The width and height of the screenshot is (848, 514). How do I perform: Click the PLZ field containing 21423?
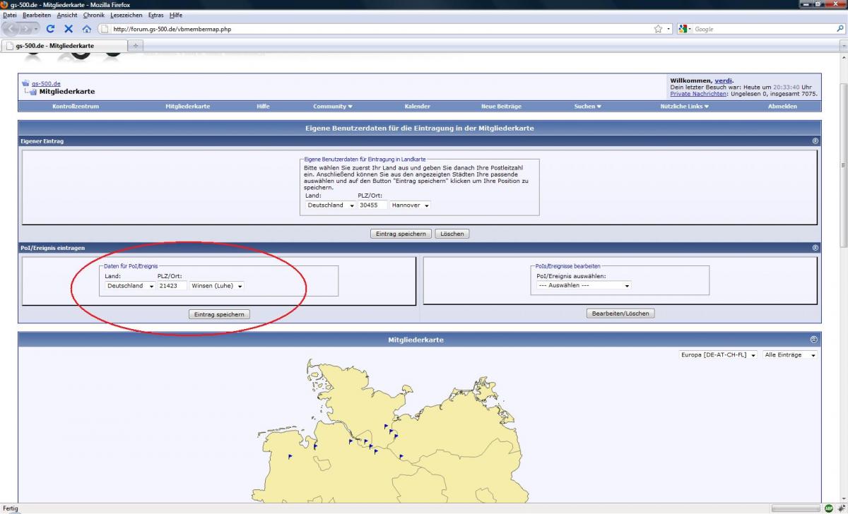point(172,286)
